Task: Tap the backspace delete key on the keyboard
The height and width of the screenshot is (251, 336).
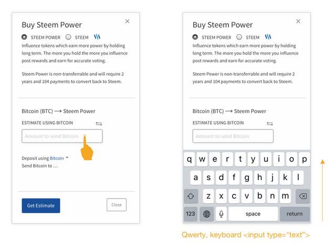Action: click(302, 197)
